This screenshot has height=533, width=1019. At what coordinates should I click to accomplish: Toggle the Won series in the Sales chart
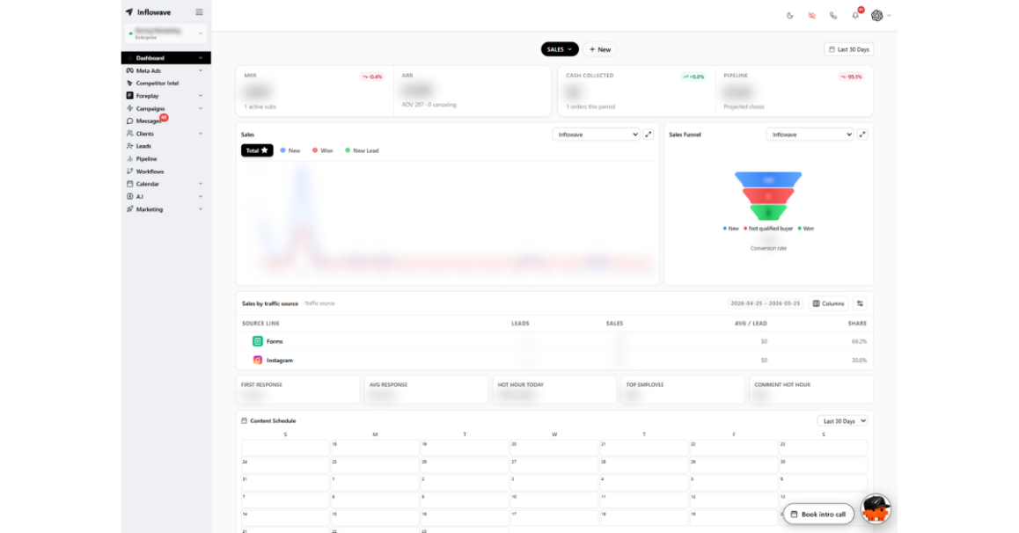coord(322,150)
